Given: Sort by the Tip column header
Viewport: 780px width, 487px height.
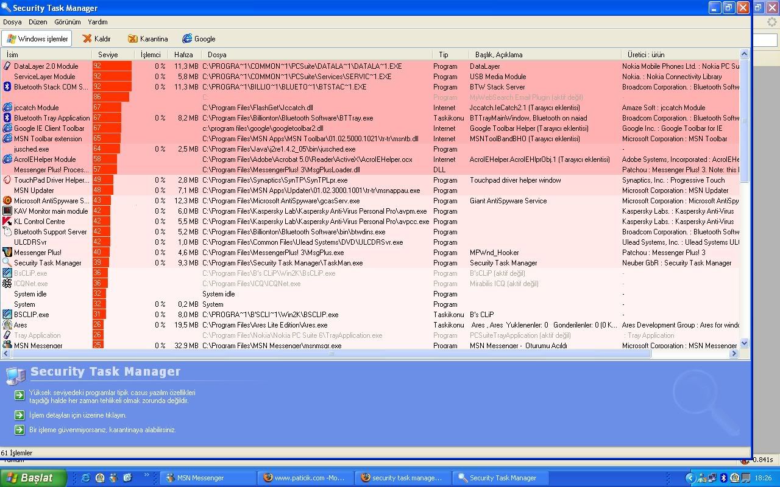Looking at the screenshot, I should click(x=450, y=55).
